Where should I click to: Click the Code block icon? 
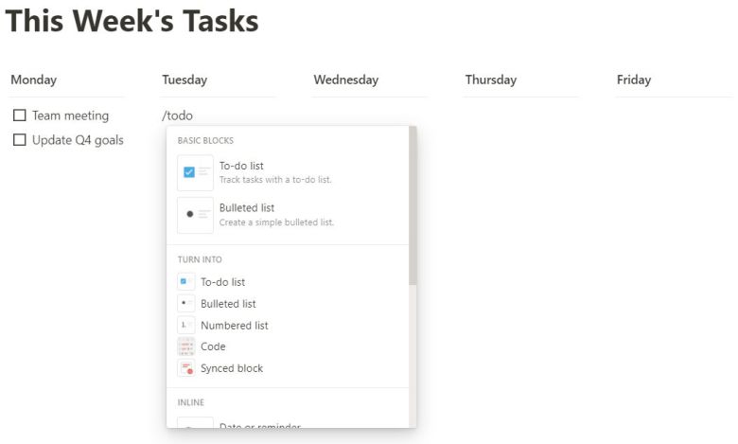pyautogui.click(x=185, y=347)
